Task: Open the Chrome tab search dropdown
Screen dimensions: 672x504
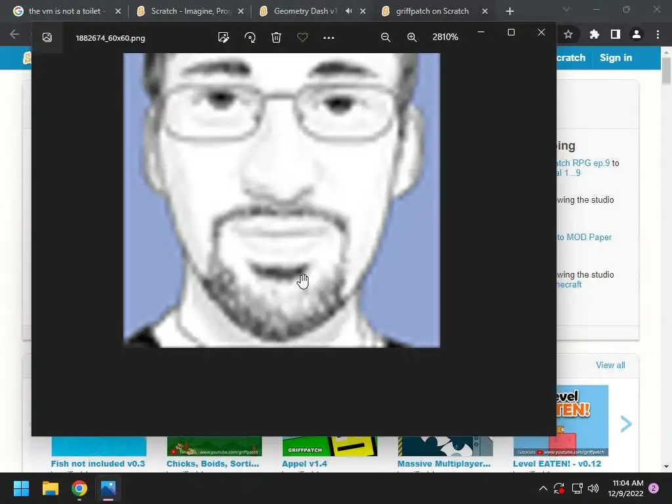Action: 566,9
